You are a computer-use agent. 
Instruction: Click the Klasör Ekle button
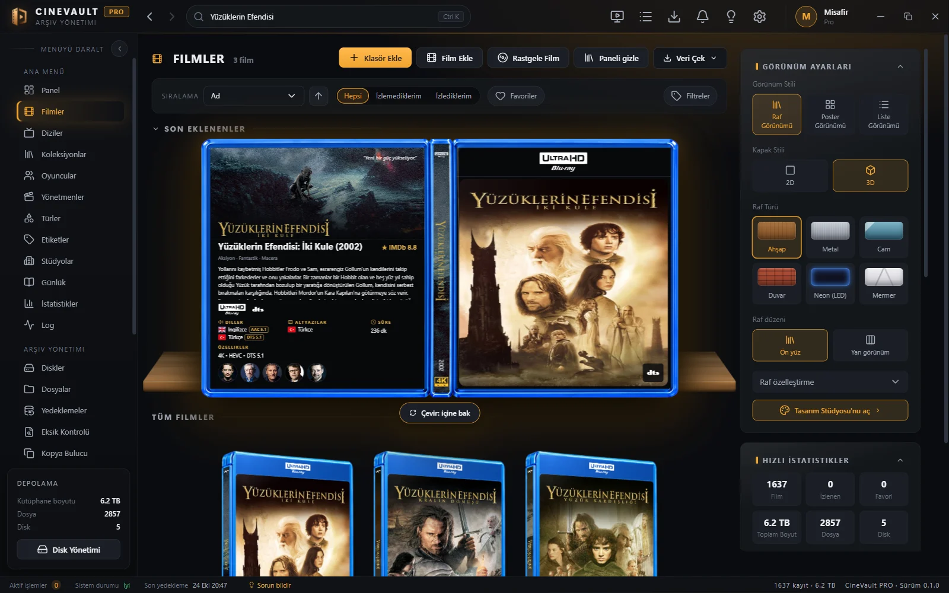[x=375, y=58]
